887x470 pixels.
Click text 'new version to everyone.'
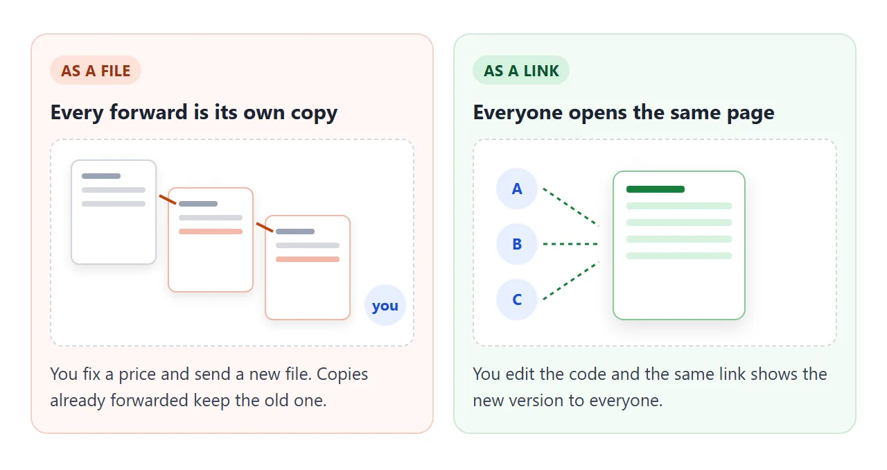[568, 401]
